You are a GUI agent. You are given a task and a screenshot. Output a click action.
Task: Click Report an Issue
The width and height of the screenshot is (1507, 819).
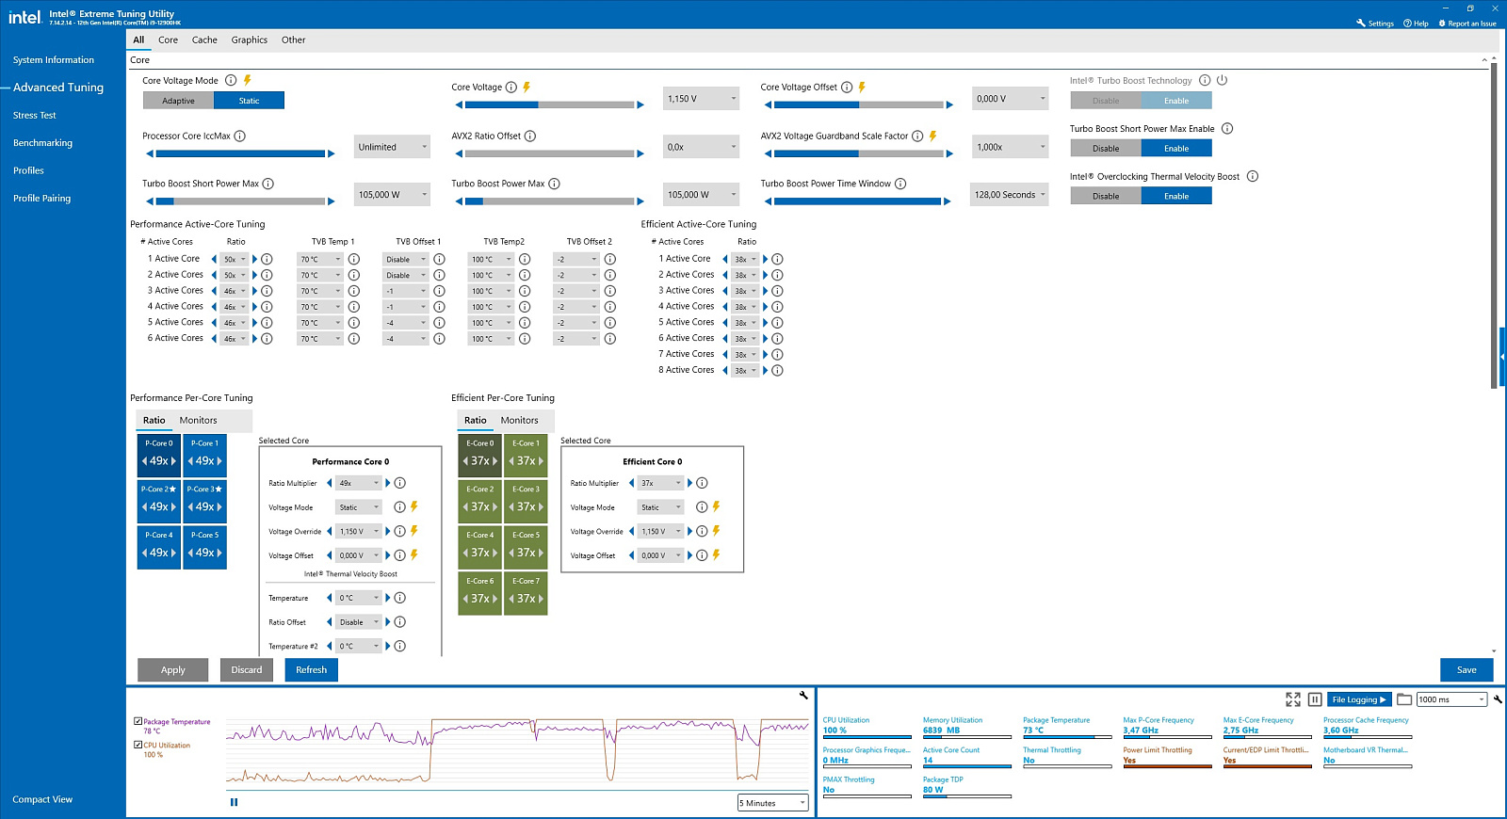(1467, 24)
